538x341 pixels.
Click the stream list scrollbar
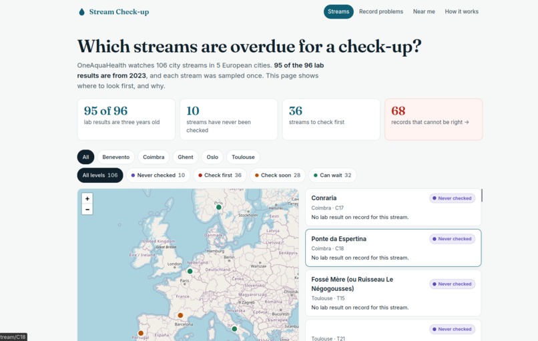click(482, 196)
